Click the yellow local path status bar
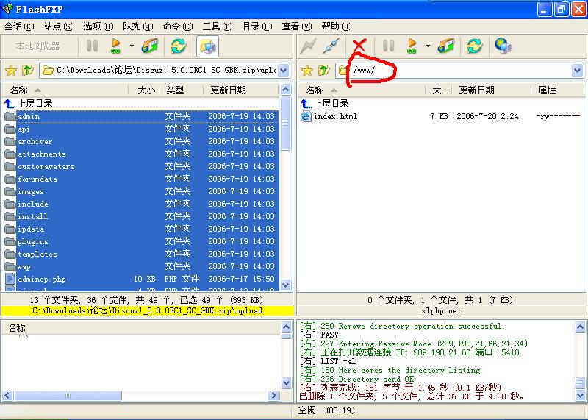This screenshot has height=420, width=588. 147,311
